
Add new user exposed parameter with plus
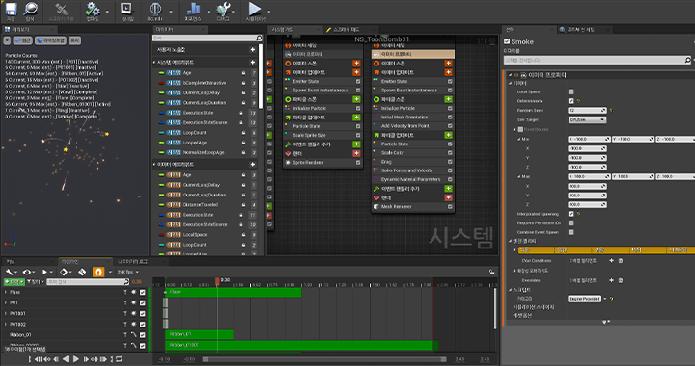253,50
